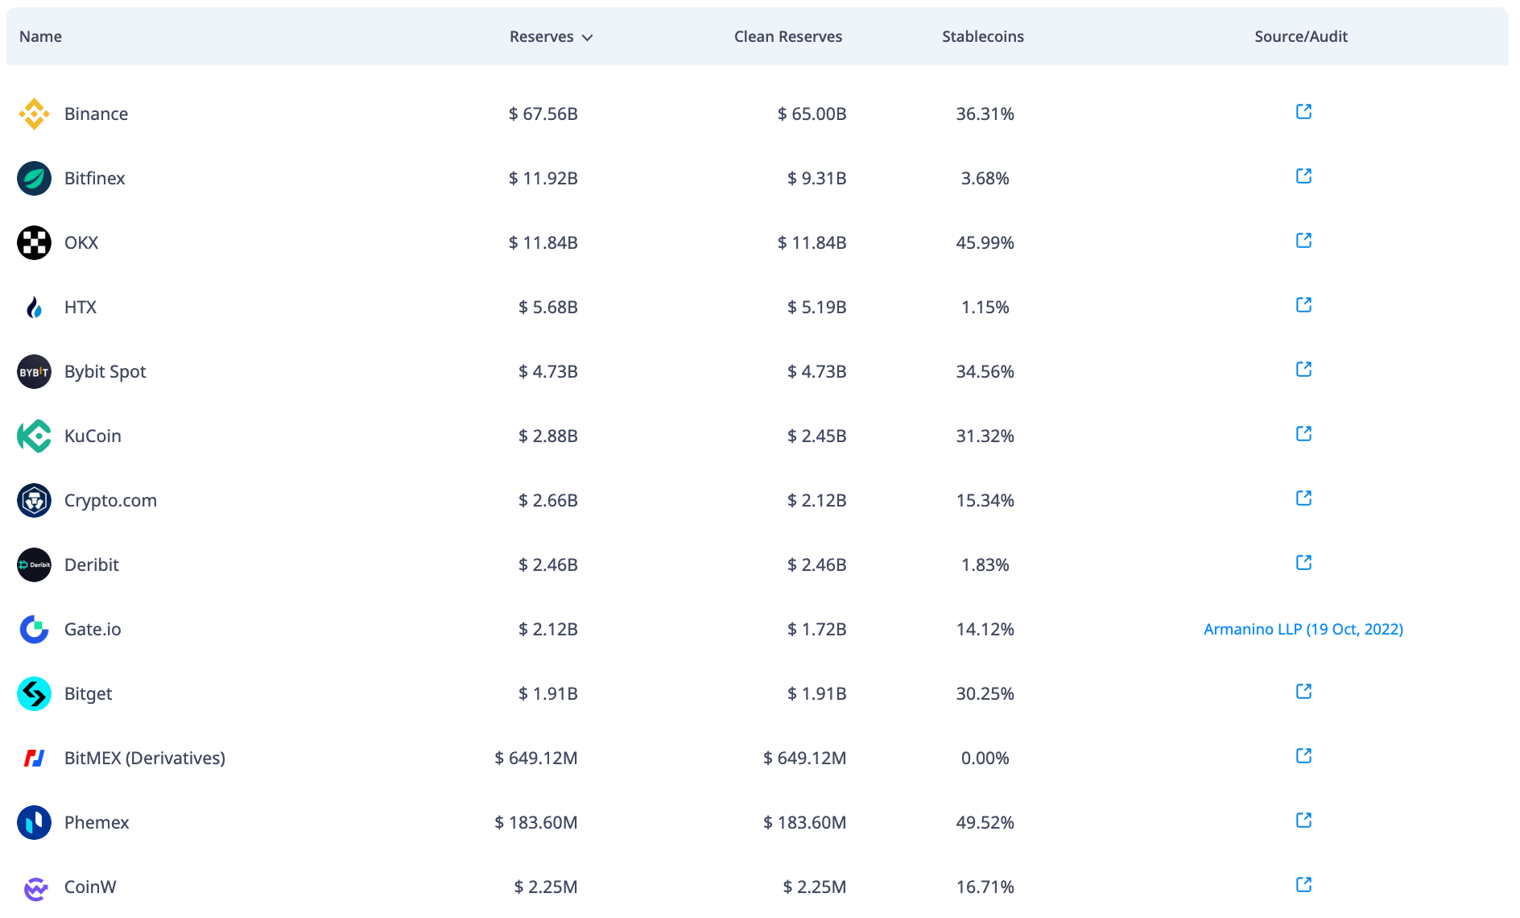This screenshot has height=918, width=1520.
Task: Open BitMEX (Derivatives) external source icon
Action: click(1303, 756)
